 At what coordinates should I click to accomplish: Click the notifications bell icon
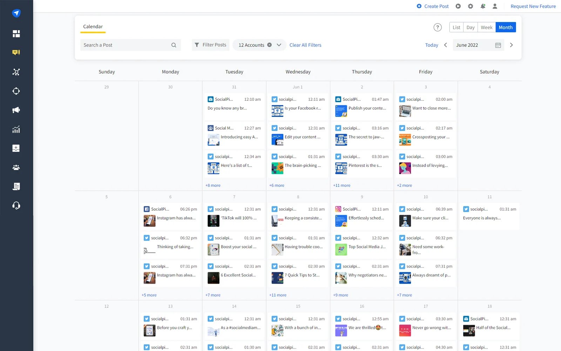click(483, 6)
